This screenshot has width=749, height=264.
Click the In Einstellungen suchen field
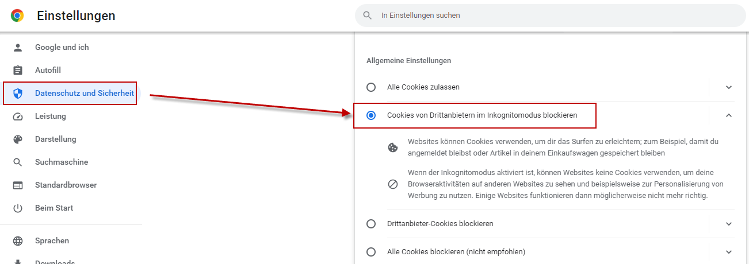click(x=551, y=15)
